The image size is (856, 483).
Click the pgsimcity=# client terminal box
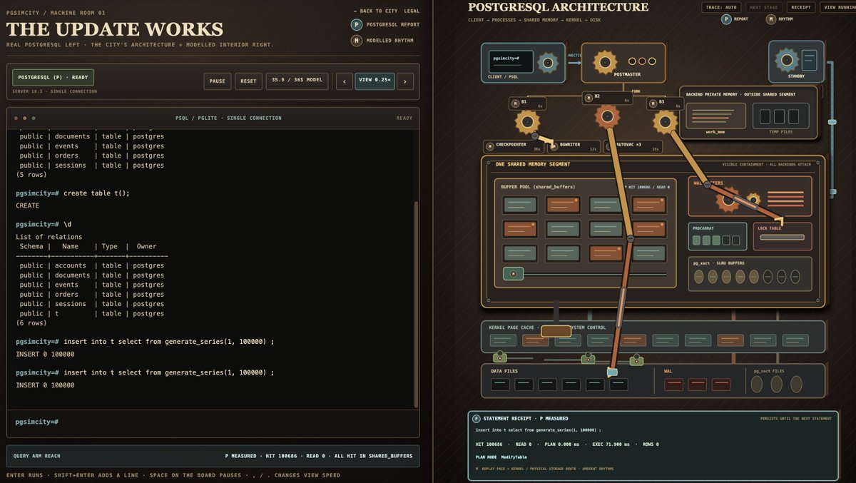click(512, 62)
